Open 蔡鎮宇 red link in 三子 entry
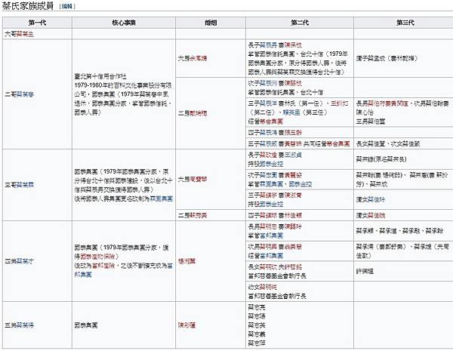Image resolution: width=453 pixels, height=351 pixels. pos(268,196)
